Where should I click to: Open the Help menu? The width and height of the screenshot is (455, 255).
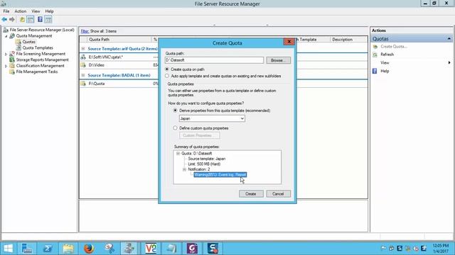(x=49, y=11)
